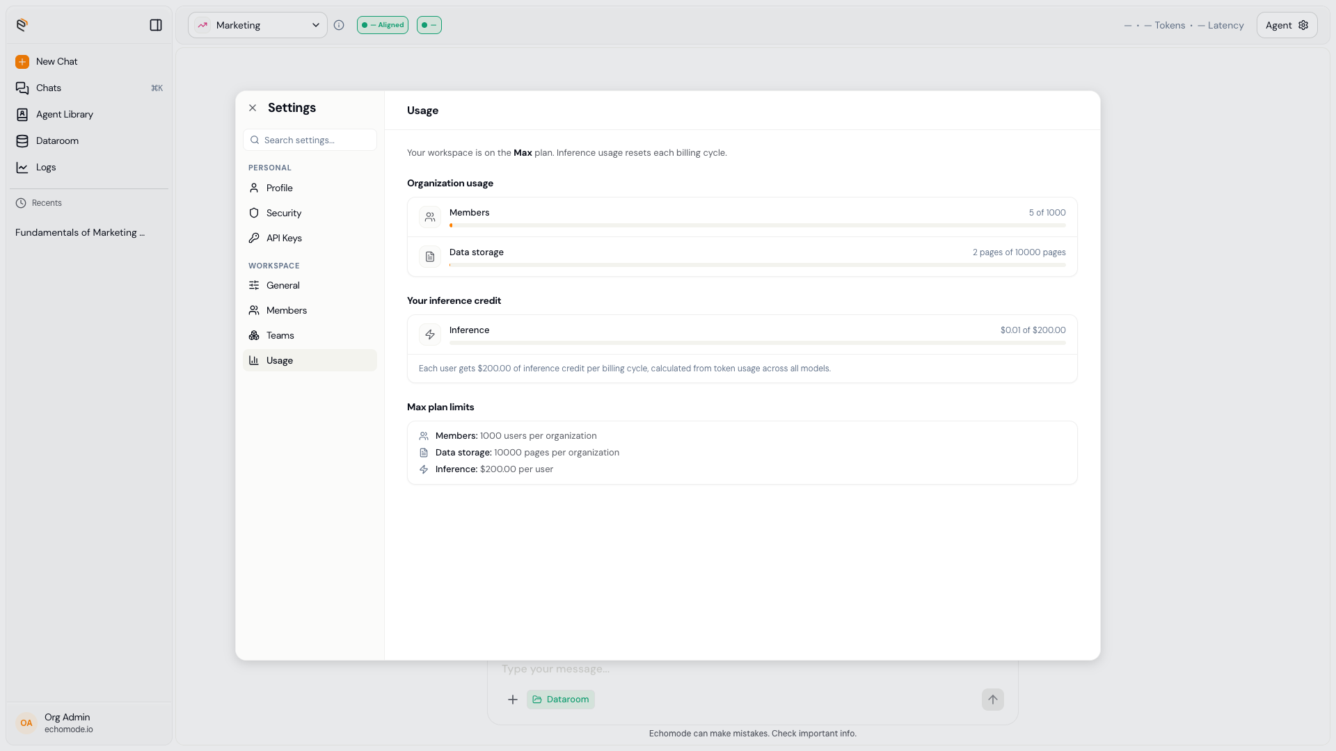The width and height of the screenshot is (1336, 751).
Task: Click the Inference credit progress bar
Action: 758,343
